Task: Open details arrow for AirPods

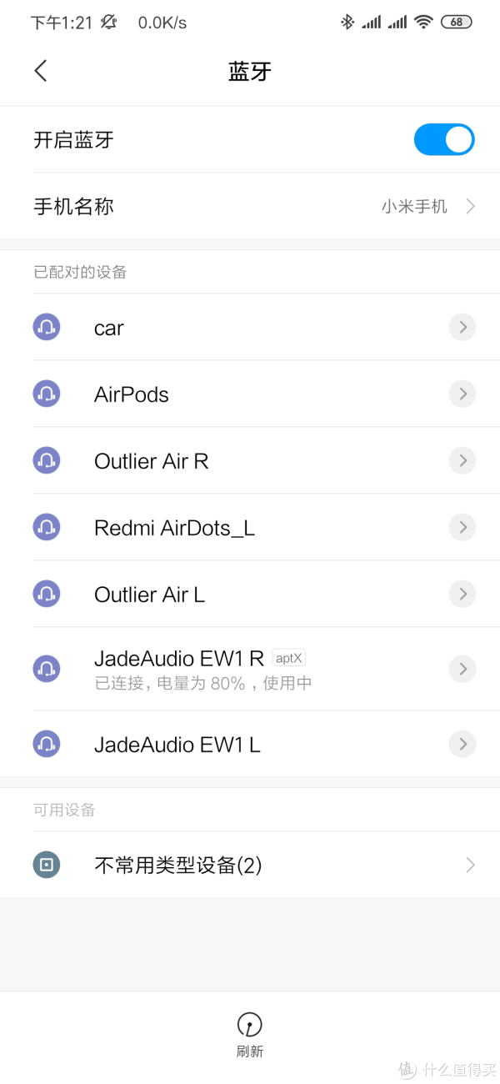Action: tap(462, 394)
